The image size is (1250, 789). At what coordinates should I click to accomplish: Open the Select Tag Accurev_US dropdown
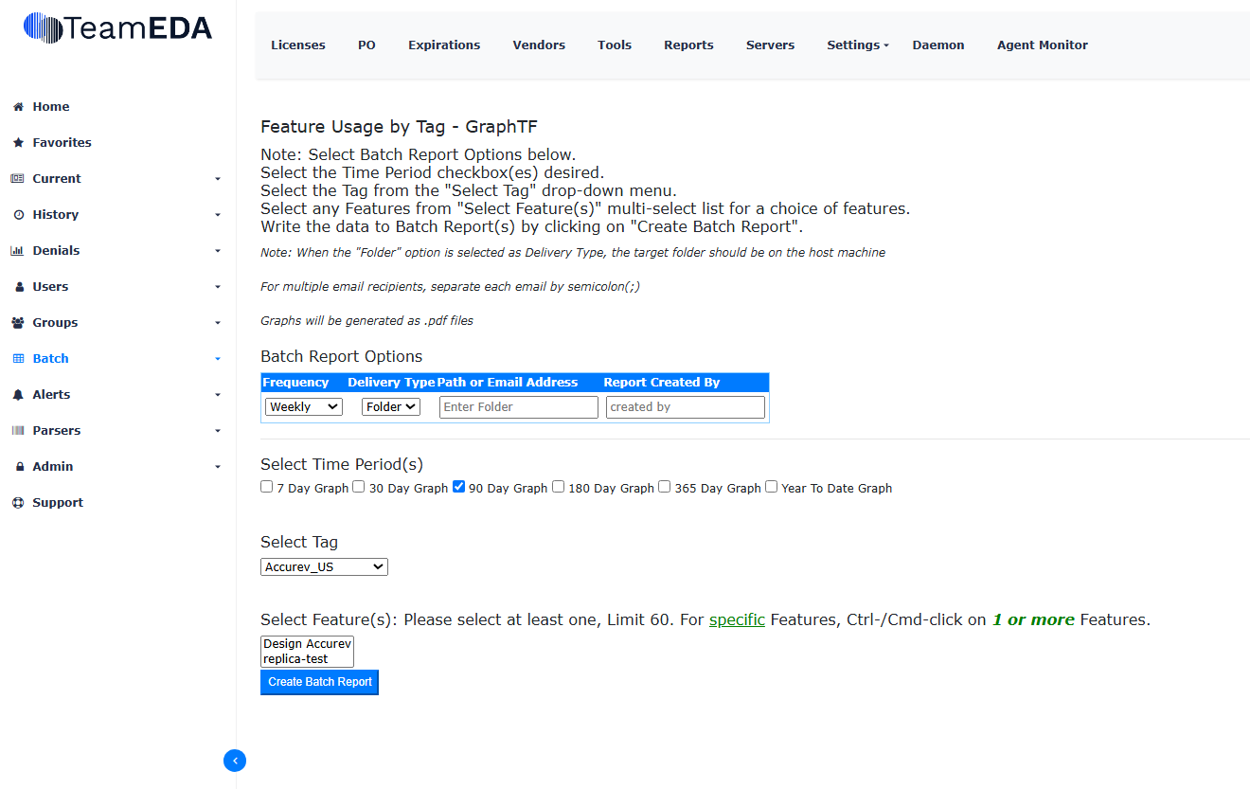324,566
